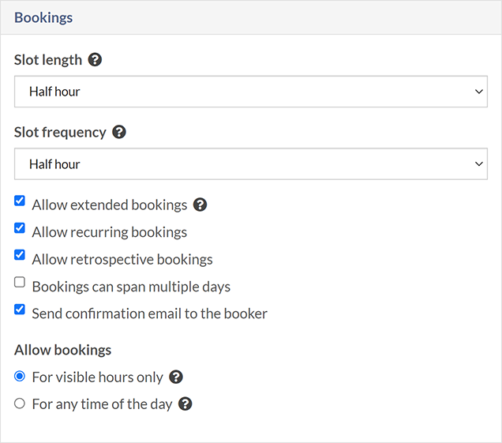Viewport: 502px width, 443px height.
Task: Open the Slot frequency dropdown
Action: click(x=250, y=164)
